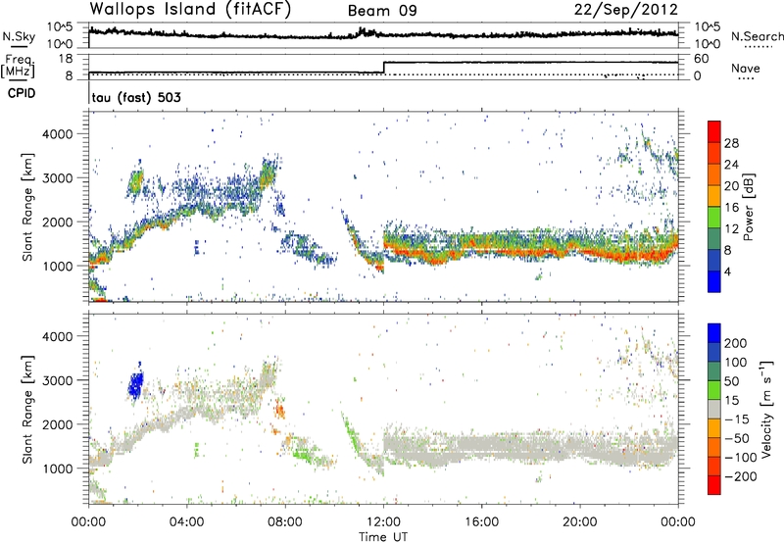
Task: Click the 'Nave' legend label
Action: pos(746,68)
